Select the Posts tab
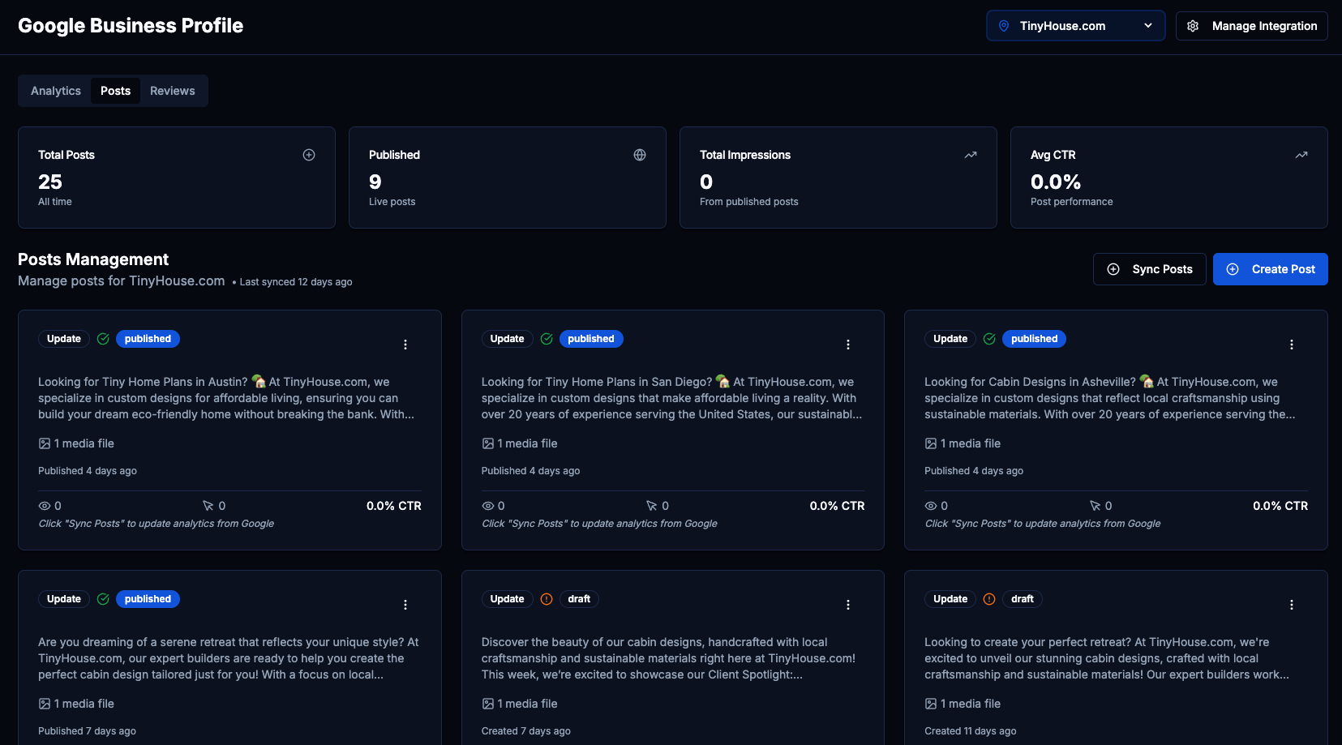The height and width of the screenshot is (745, 1342). click(x=115, y=91)
